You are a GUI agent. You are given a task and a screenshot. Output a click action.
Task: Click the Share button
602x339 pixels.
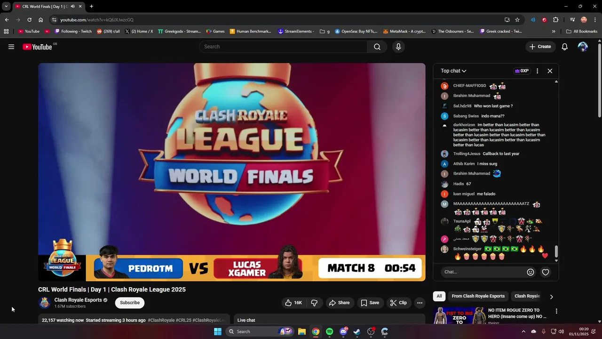click(339, 303)
